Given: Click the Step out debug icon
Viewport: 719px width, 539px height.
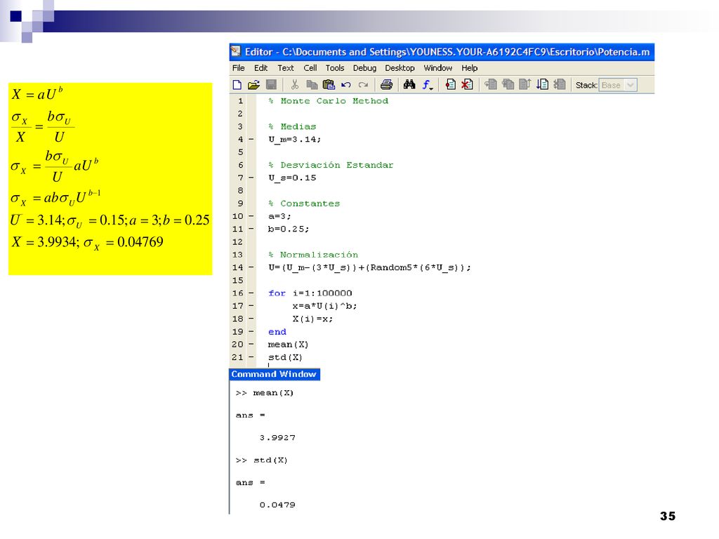Looking at the screenshot, I should pos(525,85).
